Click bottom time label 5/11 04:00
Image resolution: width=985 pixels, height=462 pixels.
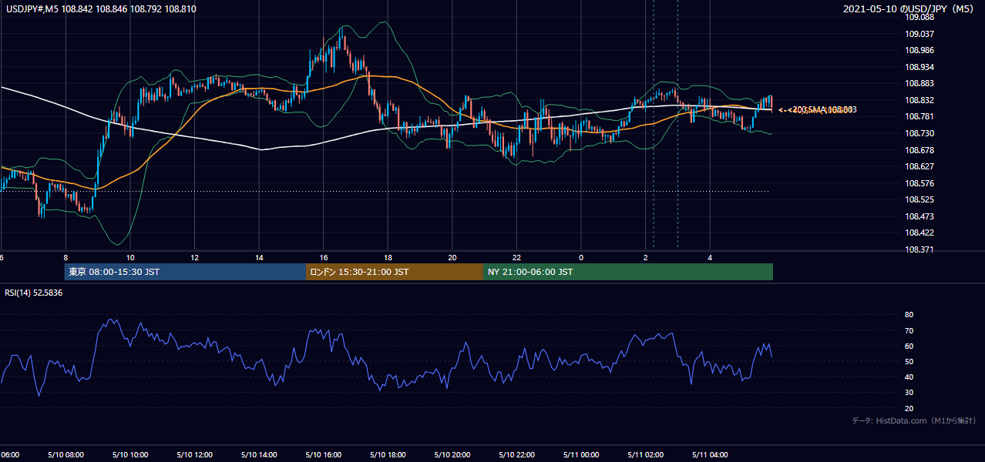[x=709, y=455]
